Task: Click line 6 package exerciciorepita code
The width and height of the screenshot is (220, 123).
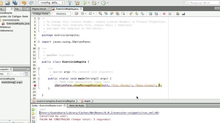Action: (x=60, y=35)
